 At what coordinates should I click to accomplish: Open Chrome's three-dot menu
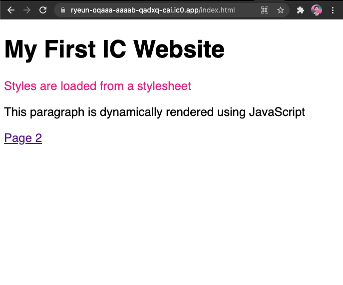333,10
